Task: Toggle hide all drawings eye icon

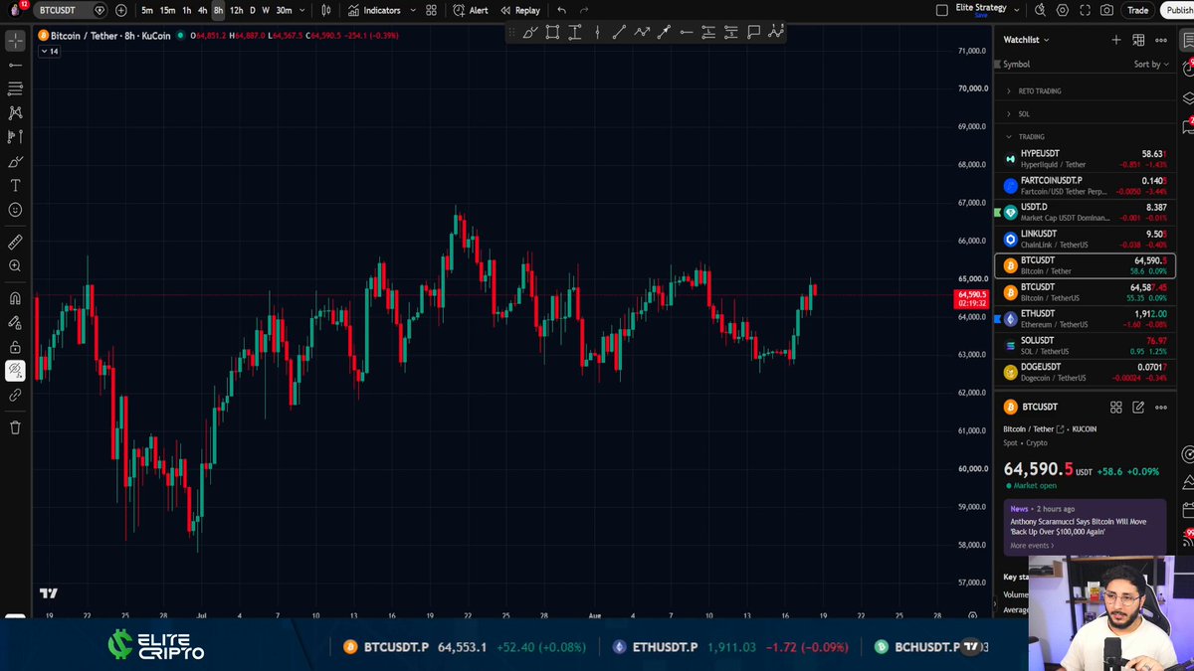Action: pyautogui.click(x=15, y=371)
